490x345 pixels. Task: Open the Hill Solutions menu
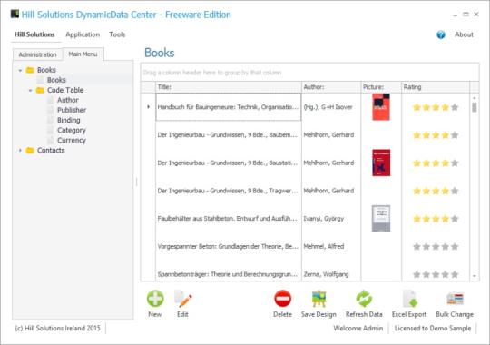point(34,34)
